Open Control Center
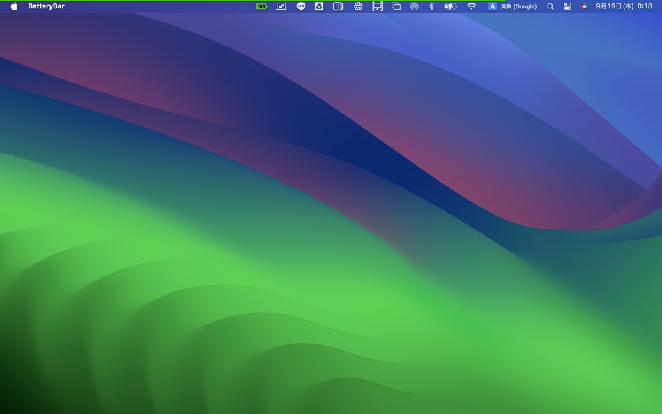Screen dimensions: 662x414 (568, 6)
